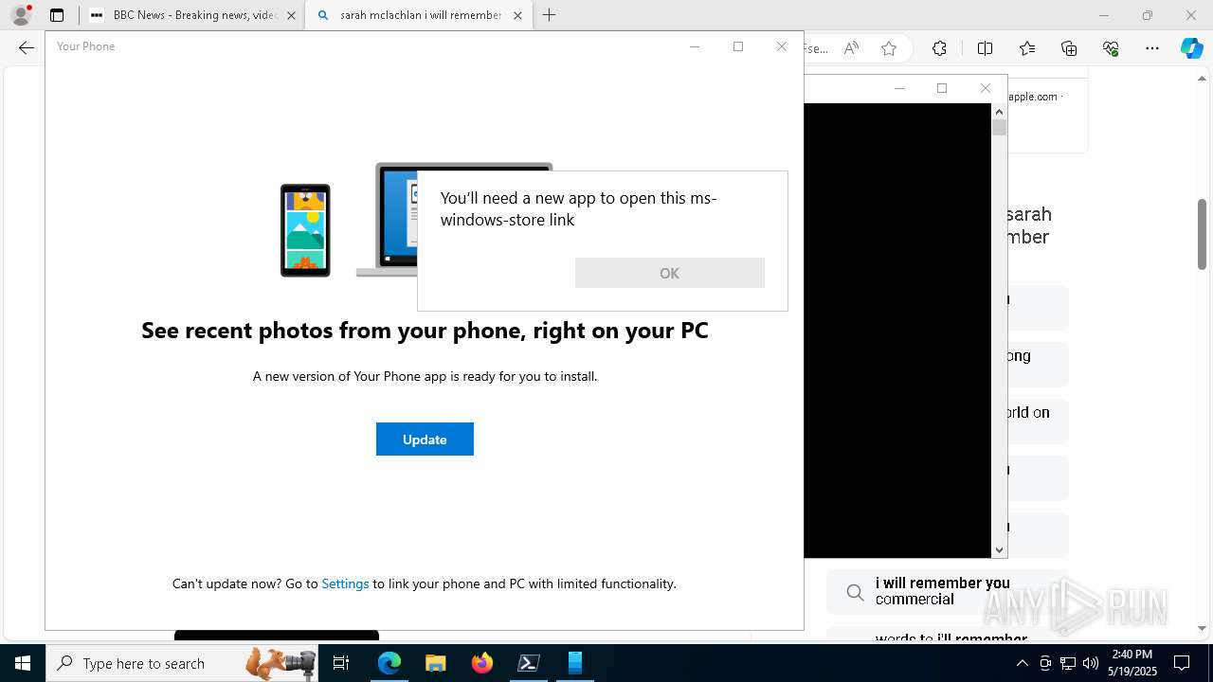The height and width of the screenshot is (682, 1213).
Task: Open Task View on taskbar
Action: coord(341,663)
